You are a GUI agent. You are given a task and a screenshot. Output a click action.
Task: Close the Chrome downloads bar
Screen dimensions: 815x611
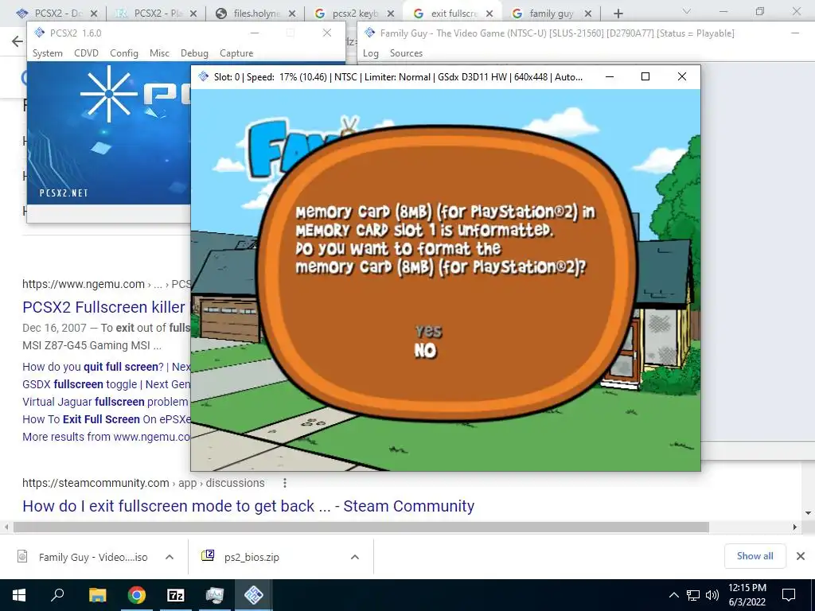tap(801, 556)
